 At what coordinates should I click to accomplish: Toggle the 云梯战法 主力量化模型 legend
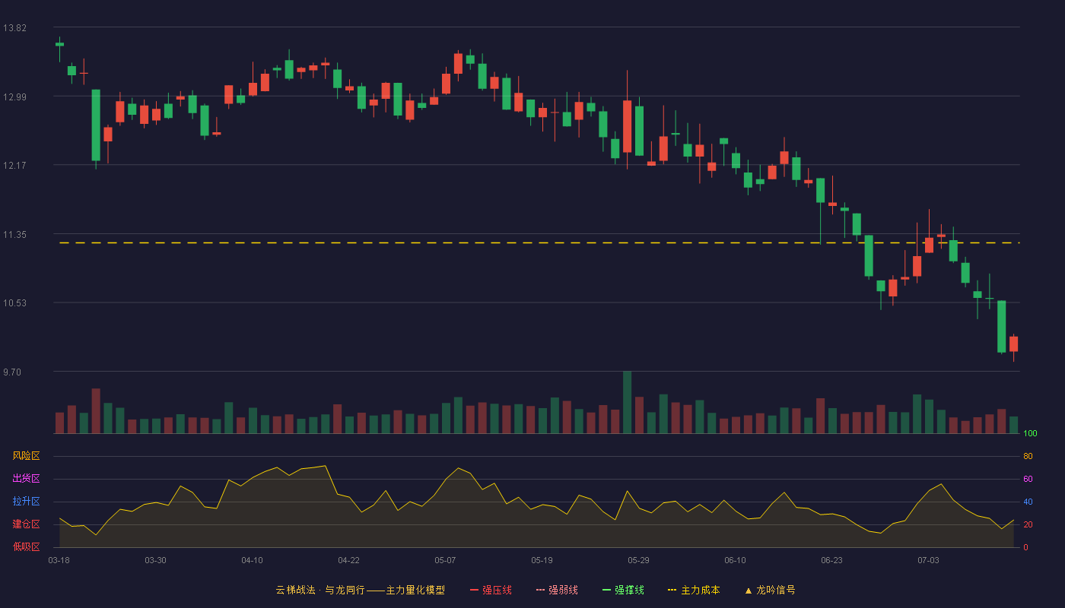(x=360, y=590)
